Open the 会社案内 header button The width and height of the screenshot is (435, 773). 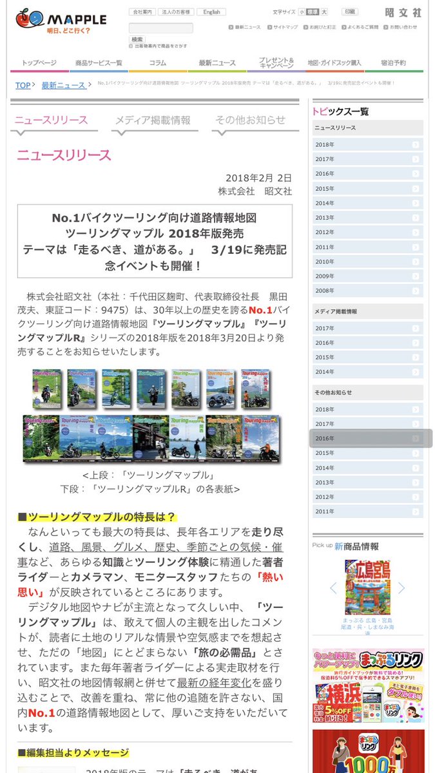pos(142,12)
